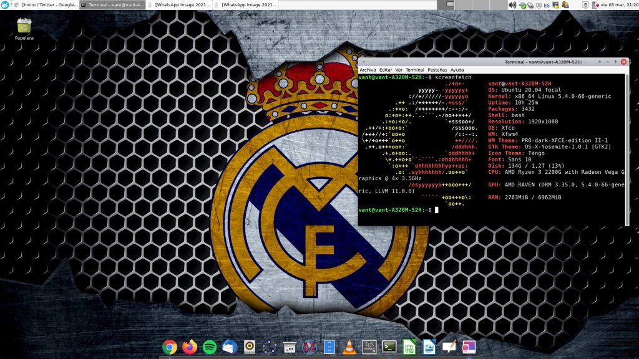The image size is (639, 359).
Task: Launch Google Chrome from the dock
Action: [x=169, y=347]
